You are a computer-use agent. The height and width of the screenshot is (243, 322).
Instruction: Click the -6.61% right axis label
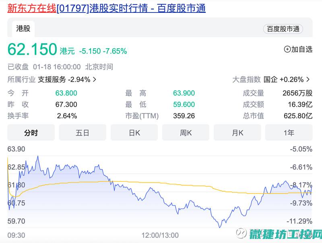click(x=301, y=167)
